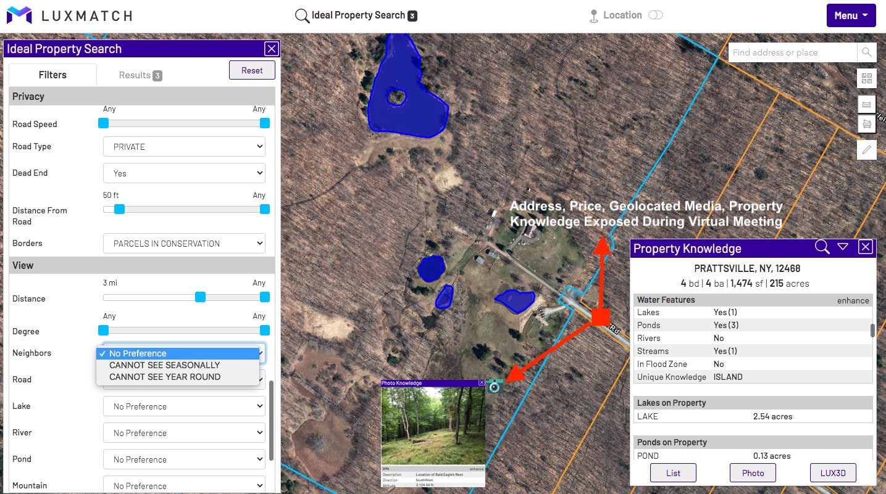
Task: Click the magnifier icon beside Ideal Property Search in top bar
Action: coord(302,16)
